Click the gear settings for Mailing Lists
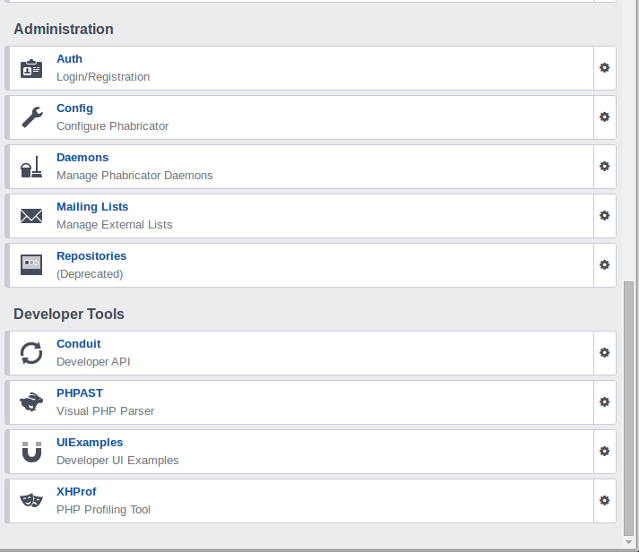The image size is (639, 552). coord(605,216)
